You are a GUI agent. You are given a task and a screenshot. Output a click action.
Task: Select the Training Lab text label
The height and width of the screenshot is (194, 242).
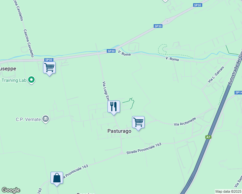[x=14, y=80]
